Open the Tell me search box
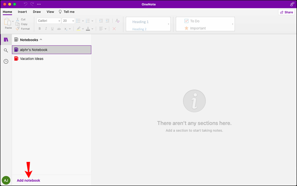 tap(67, 12)
